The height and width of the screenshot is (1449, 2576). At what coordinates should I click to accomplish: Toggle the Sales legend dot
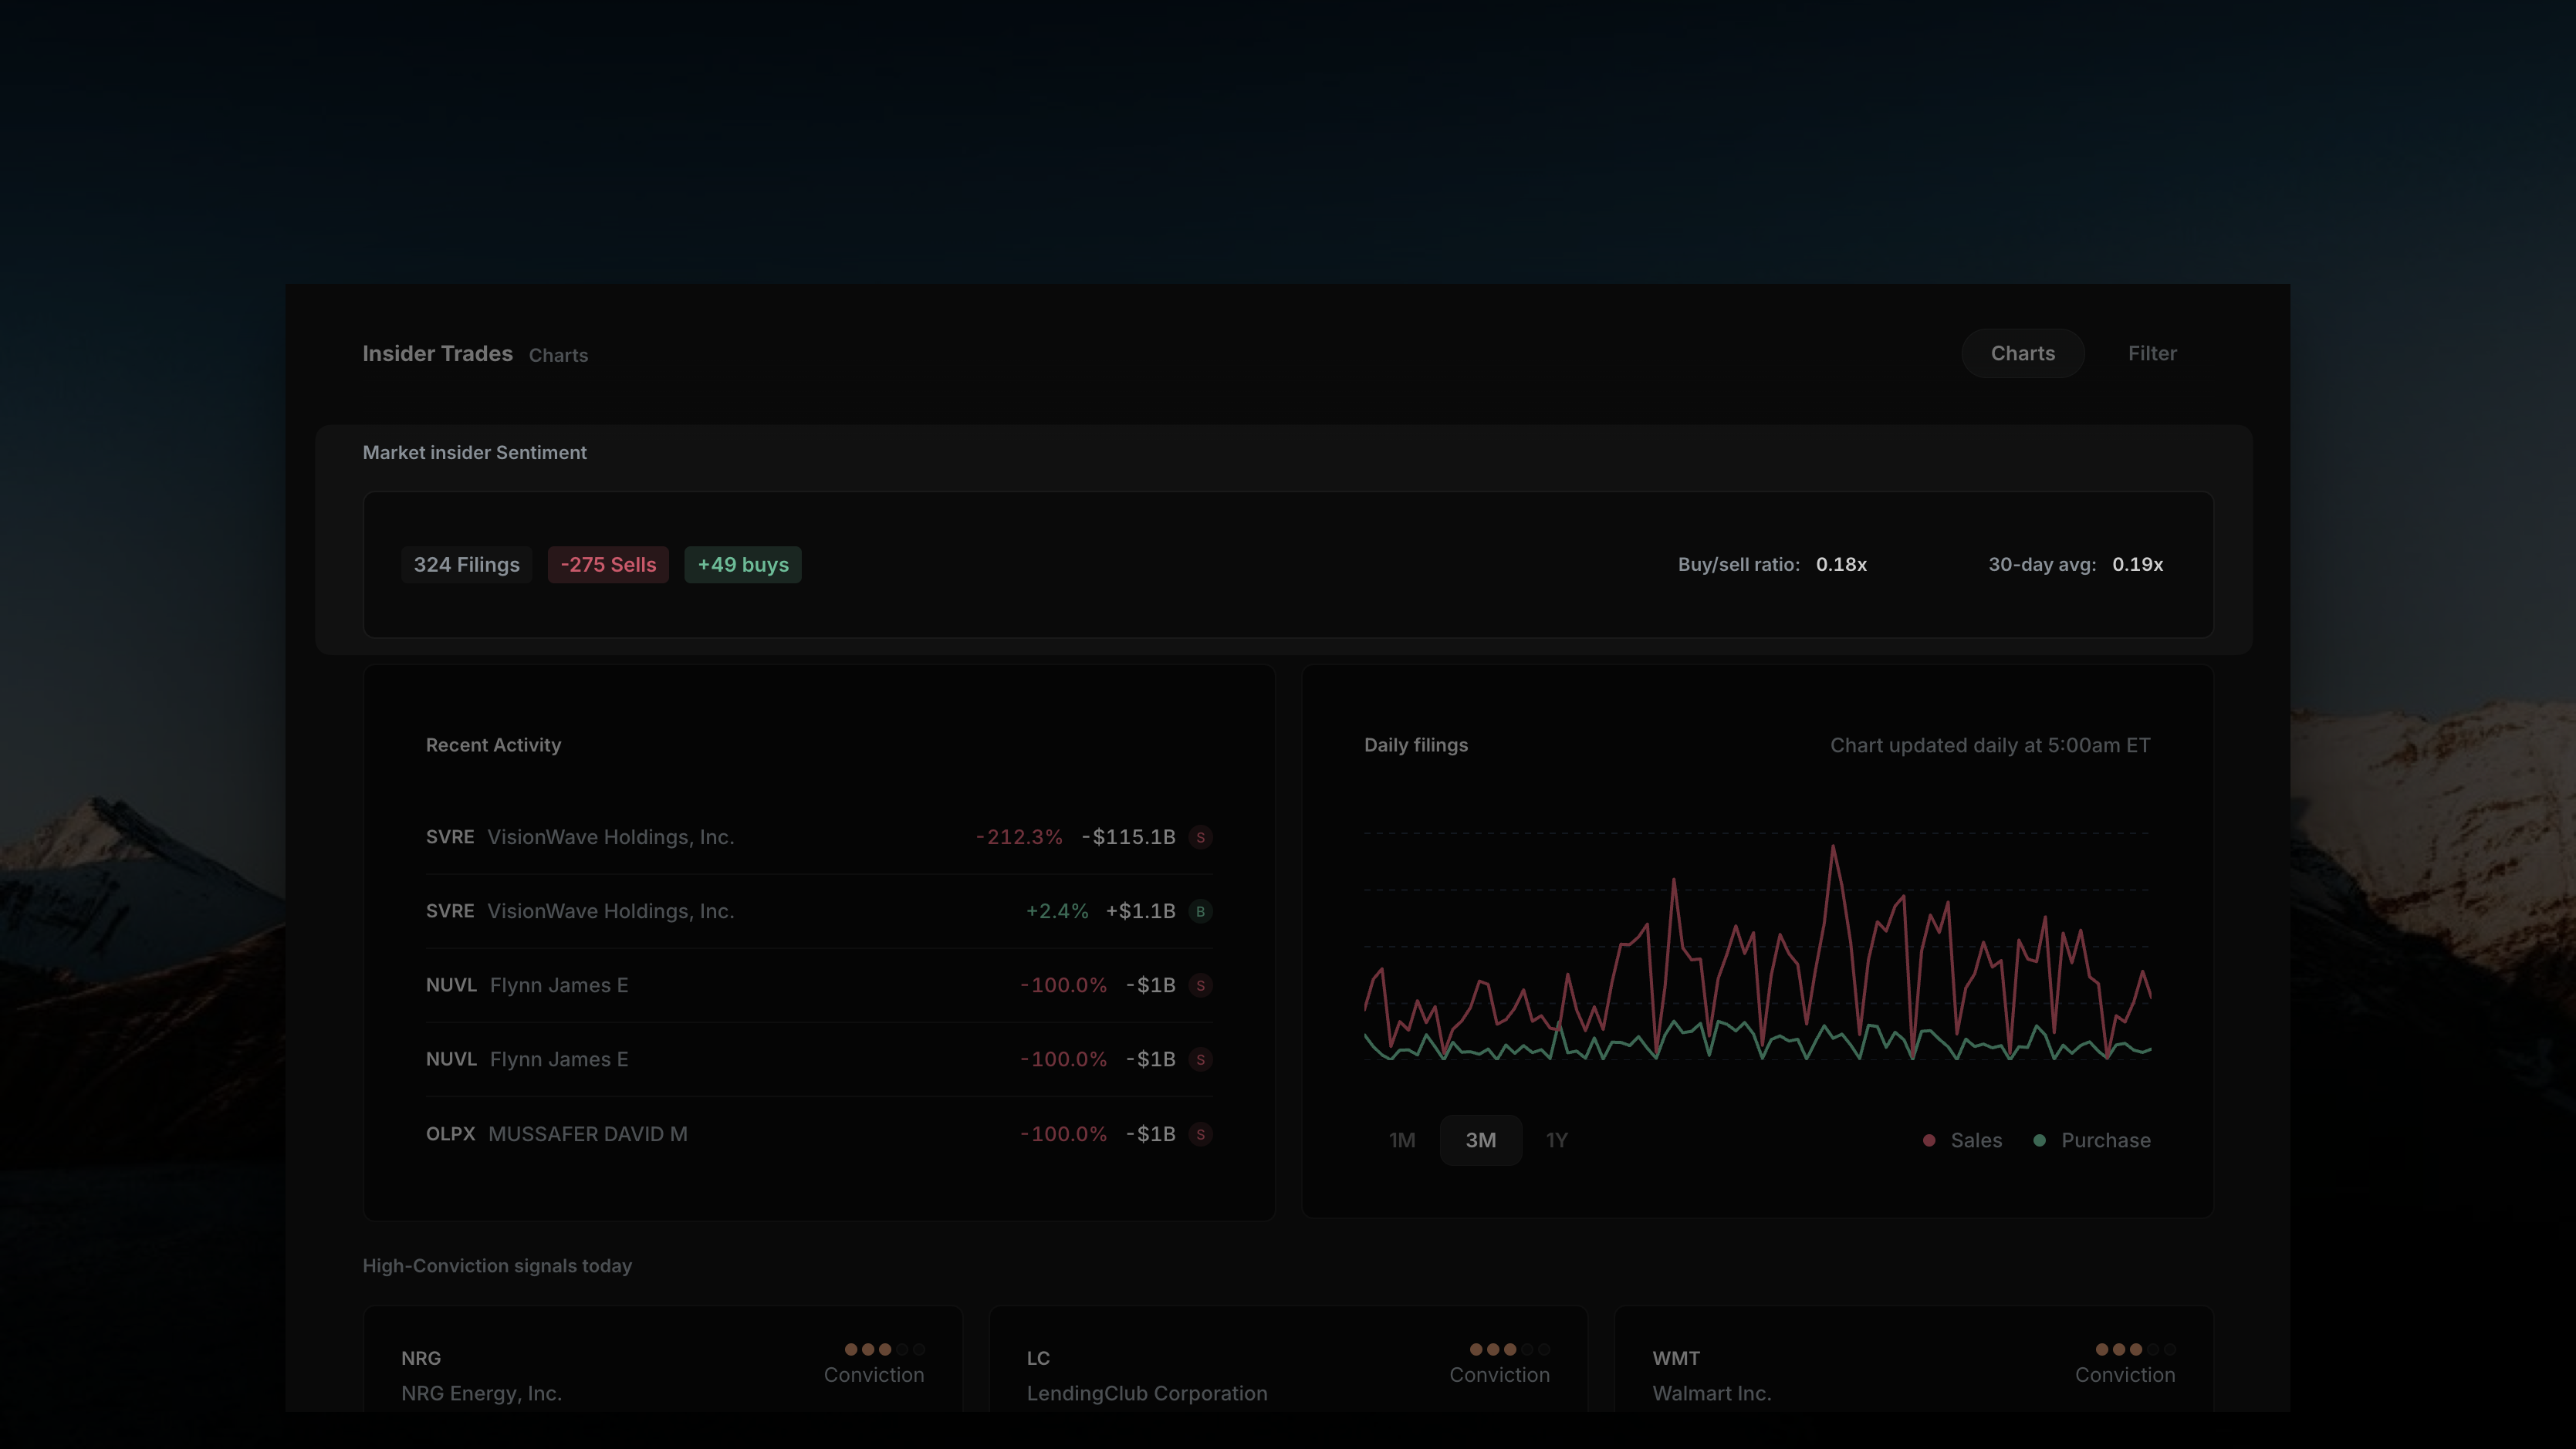1929,1140
